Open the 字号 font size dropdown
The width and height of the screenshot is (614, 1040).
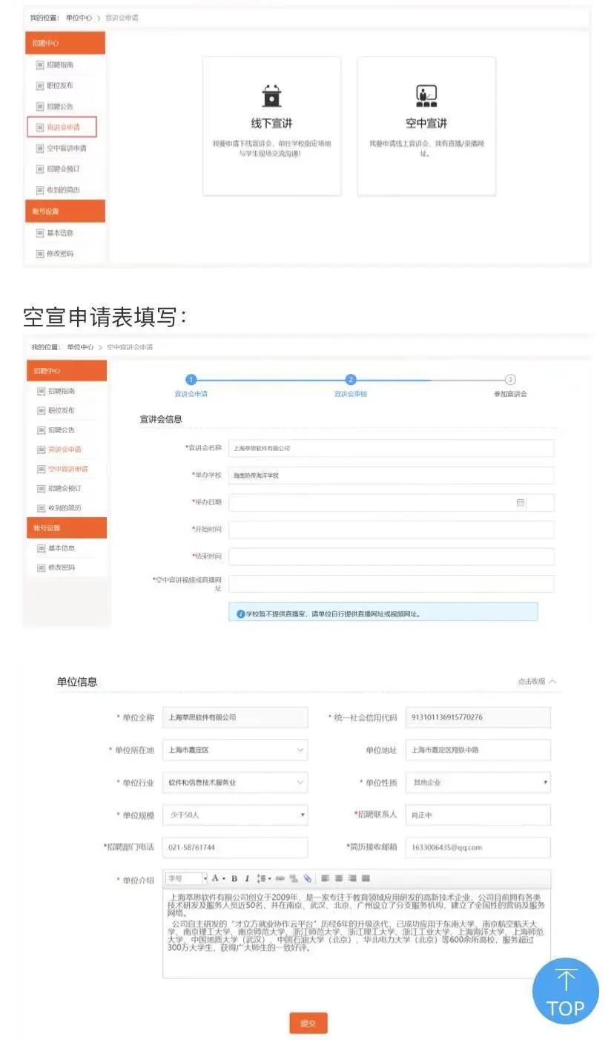pos(185,878)
